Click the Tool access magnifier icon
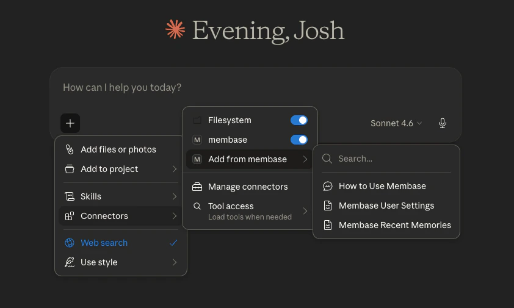The height and width of the screenshot is (308, 514). coord(197,206)
